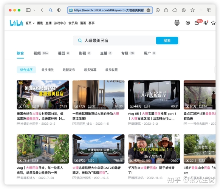Open 会员购 in the top navigation
The height and width of the screenshot is (189, 220).
coord(73,23)
